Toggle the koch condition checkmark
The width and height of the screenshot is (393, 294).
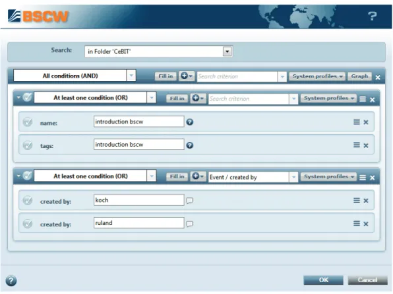coord(28,201)
